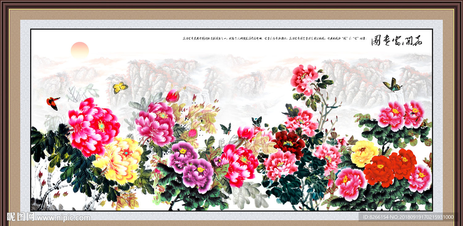Image resolution: width=463 pixels, height=226 pixels.
Task: Click the pale red sun
Action: (x=80, y=50)
